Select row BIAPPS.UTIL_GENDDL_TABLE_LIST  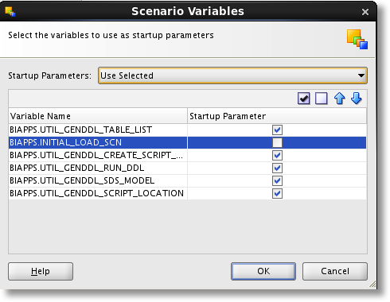[187, 130]
